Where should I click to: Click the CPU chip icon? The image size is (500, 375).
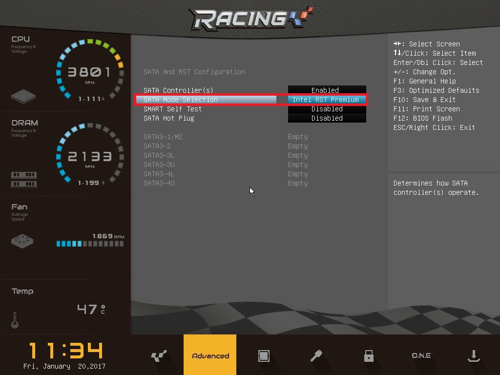(23, 96)
